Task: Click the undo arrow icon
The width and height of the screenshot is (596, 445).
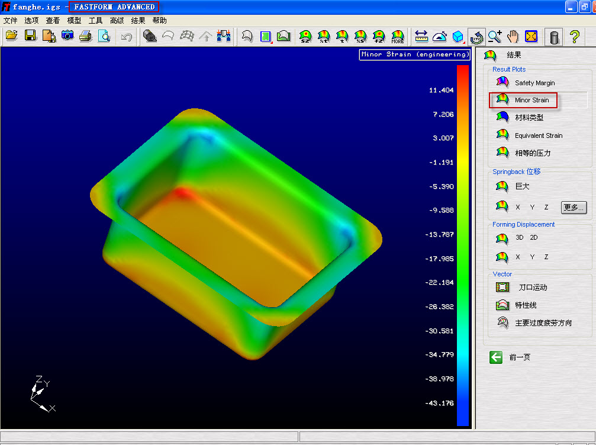Action: click(x=126, y=37)
